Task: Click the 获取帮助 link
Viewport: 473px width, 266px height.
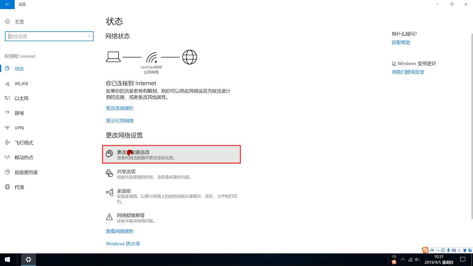Action: pyautogui.click(x=401, y=43)
